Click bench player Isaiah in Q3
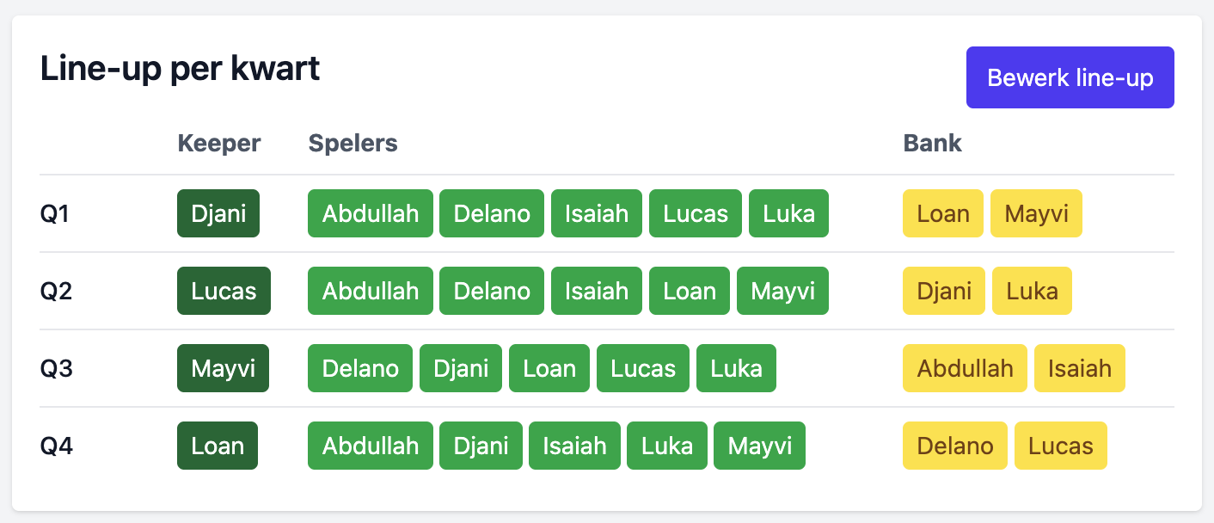The image size is (1214, 523). (1079, 368)
